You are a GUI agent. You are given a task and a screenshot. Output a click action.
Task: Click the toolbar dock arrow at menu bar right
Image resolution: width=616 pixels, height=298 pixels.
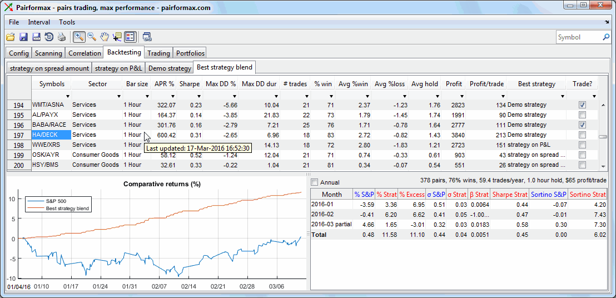point(607,22)
